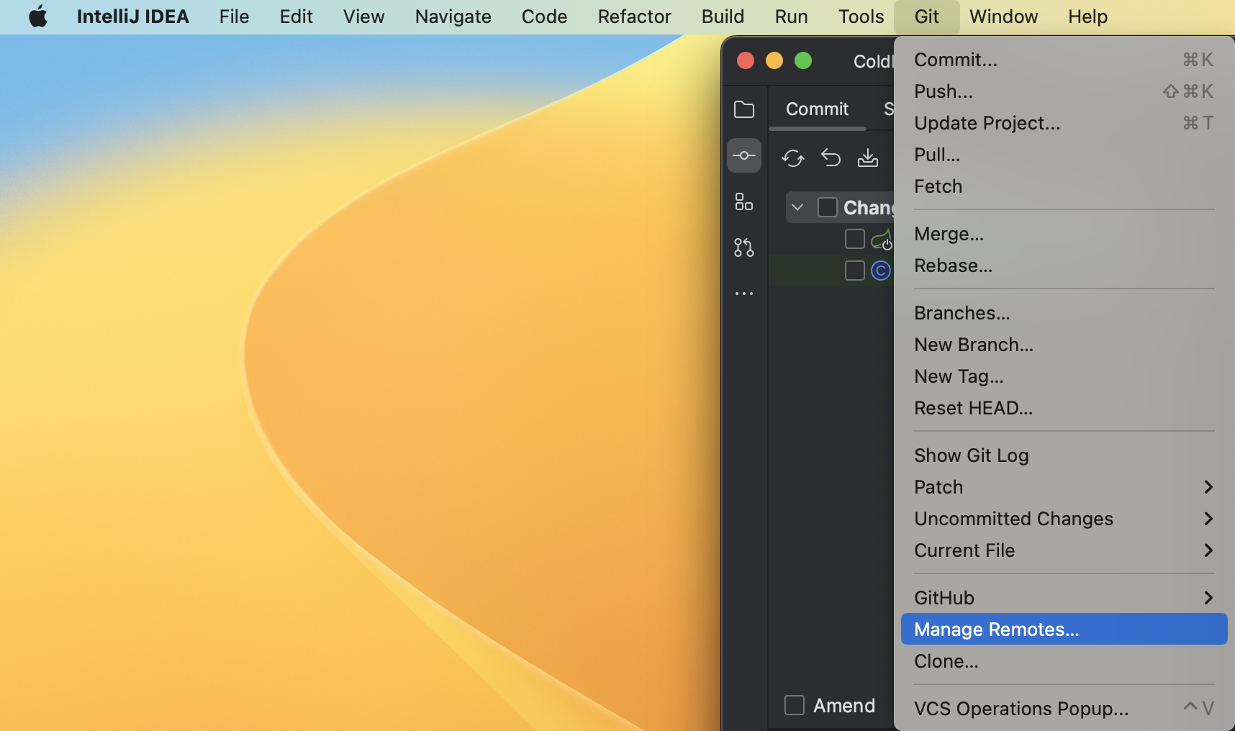
Task: Expand the Patch submenu
Action: [x=1064, y=487]
